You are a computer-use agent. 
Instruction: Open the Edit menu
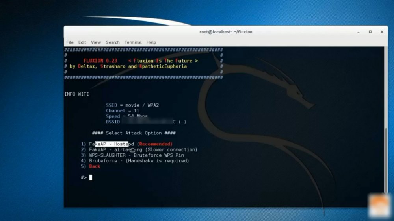(x=82, y=42)
